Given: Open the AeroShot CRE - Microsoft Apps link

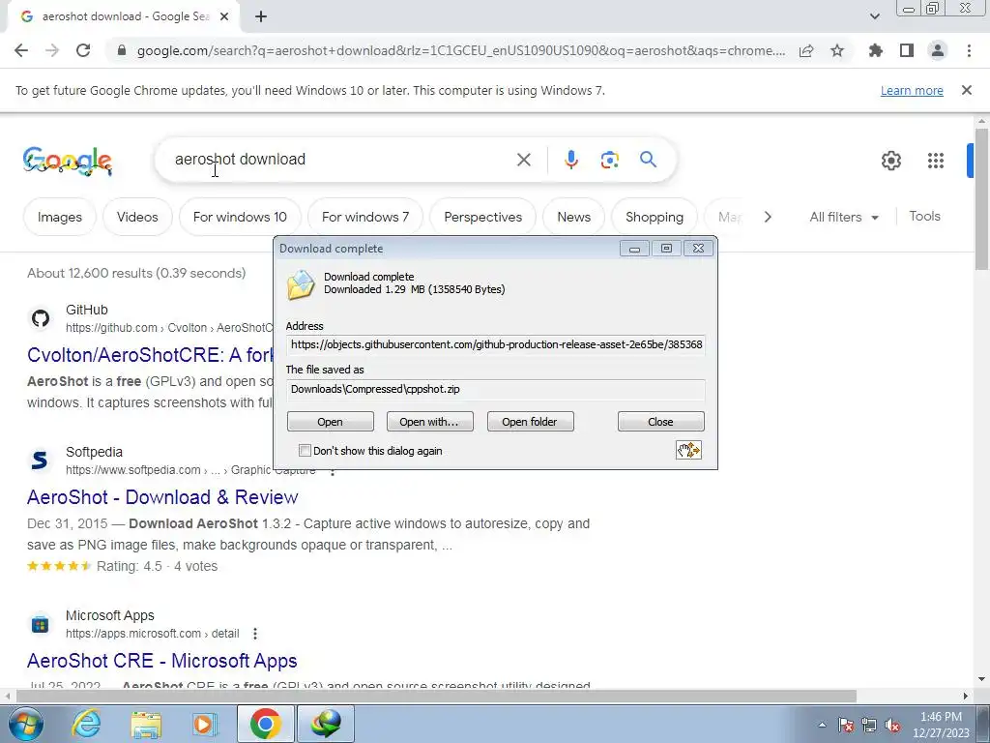Looking at the screenshot, I should point(161,661).
